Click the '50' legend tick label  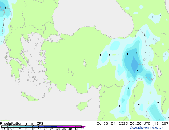click(x=83, y=129)
